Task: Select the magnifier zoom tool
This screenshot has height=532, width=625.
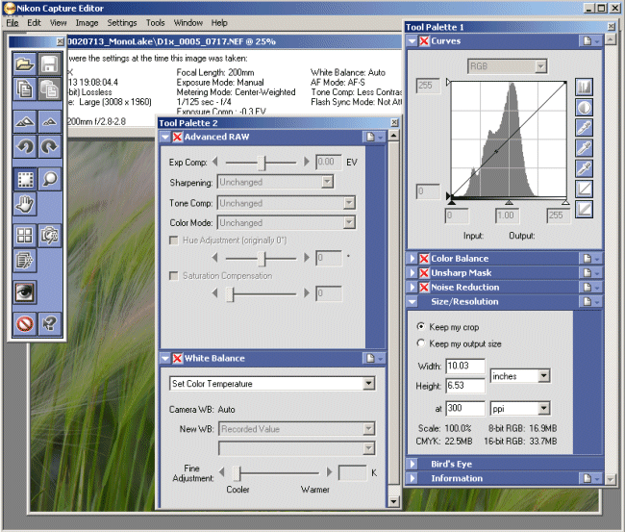Action: click(x=49, y=180)
